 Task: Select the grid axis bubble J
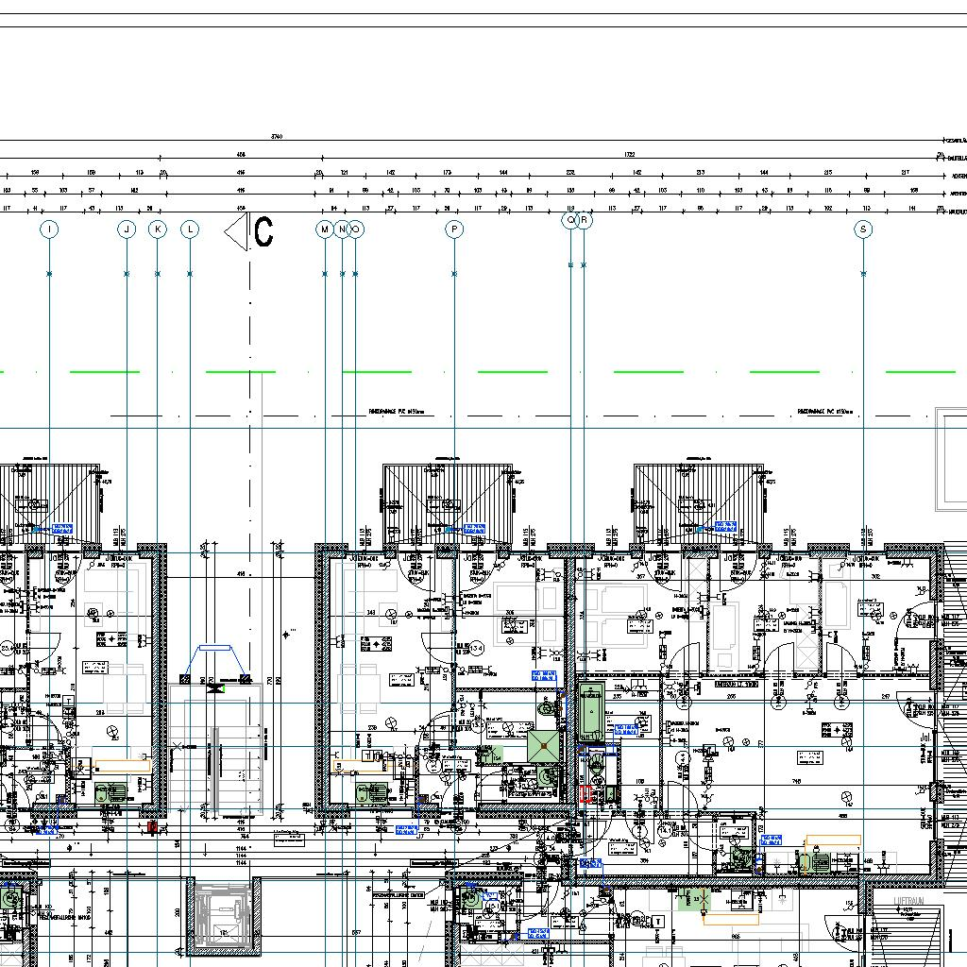pos(127,229)
